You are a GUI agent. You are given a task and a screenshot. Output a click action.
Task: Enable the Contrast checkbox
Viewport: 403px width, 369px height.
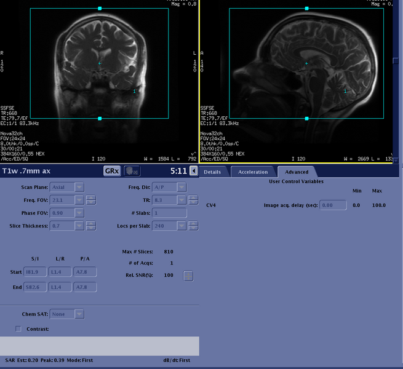click(18, 329)
